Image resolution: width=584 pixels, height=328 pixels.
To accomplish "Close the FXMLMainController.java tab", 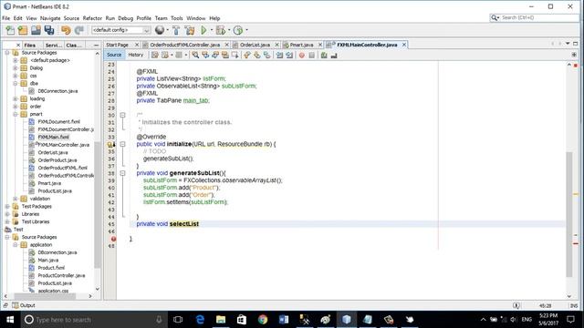I will pos(404,45).
